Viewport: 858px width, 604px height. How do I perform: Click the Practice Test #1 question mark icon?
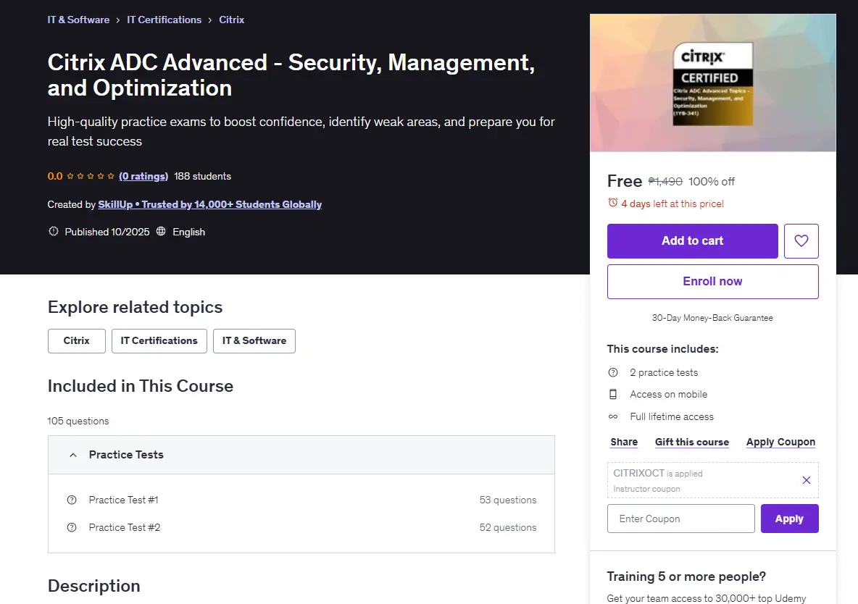(x=72, y=500)
